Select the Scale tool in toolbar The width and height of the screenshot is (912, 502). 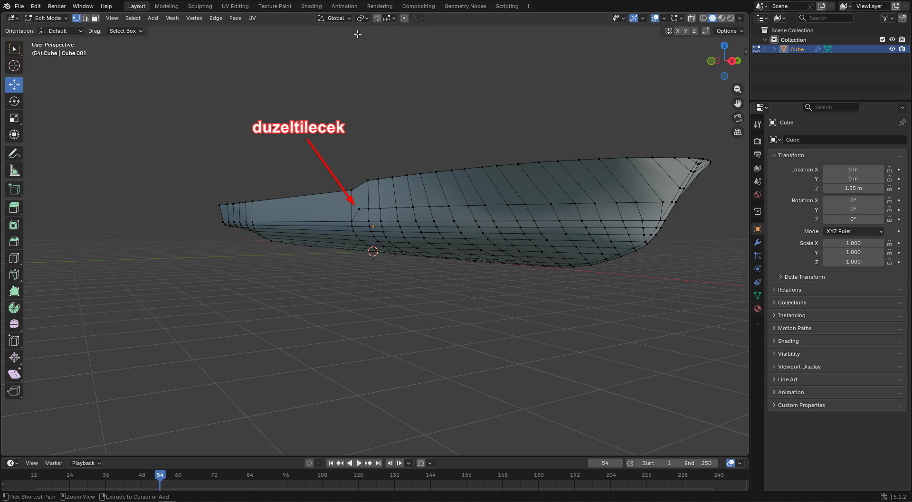point(14,118)
